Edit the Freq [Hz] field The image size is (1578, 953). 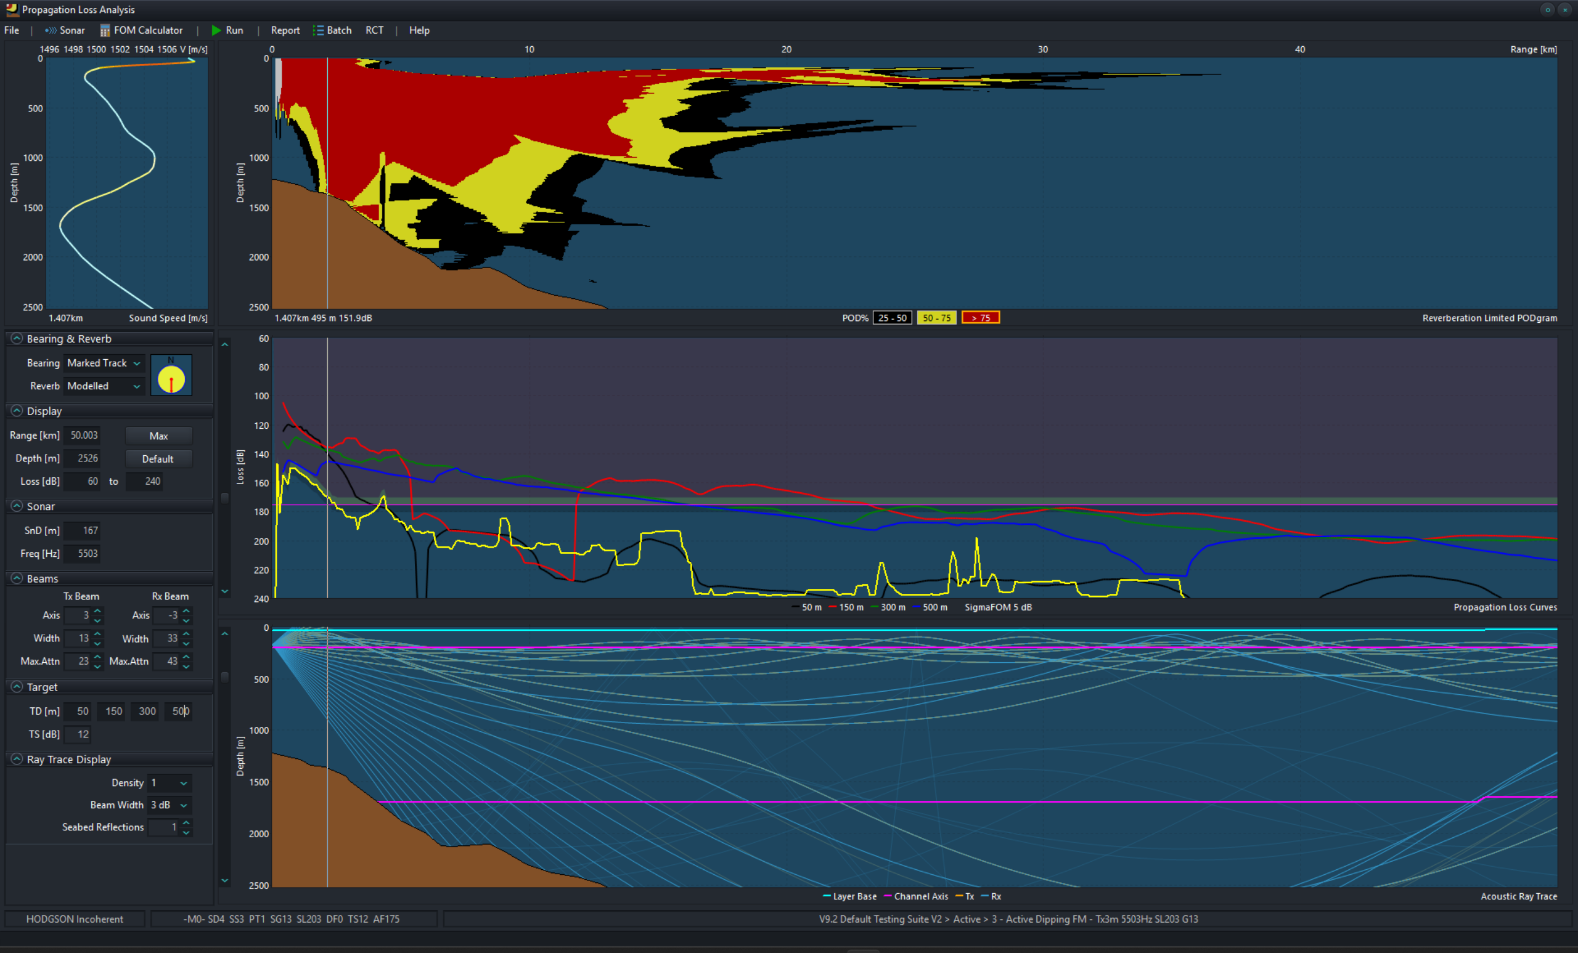coord(83,554)
